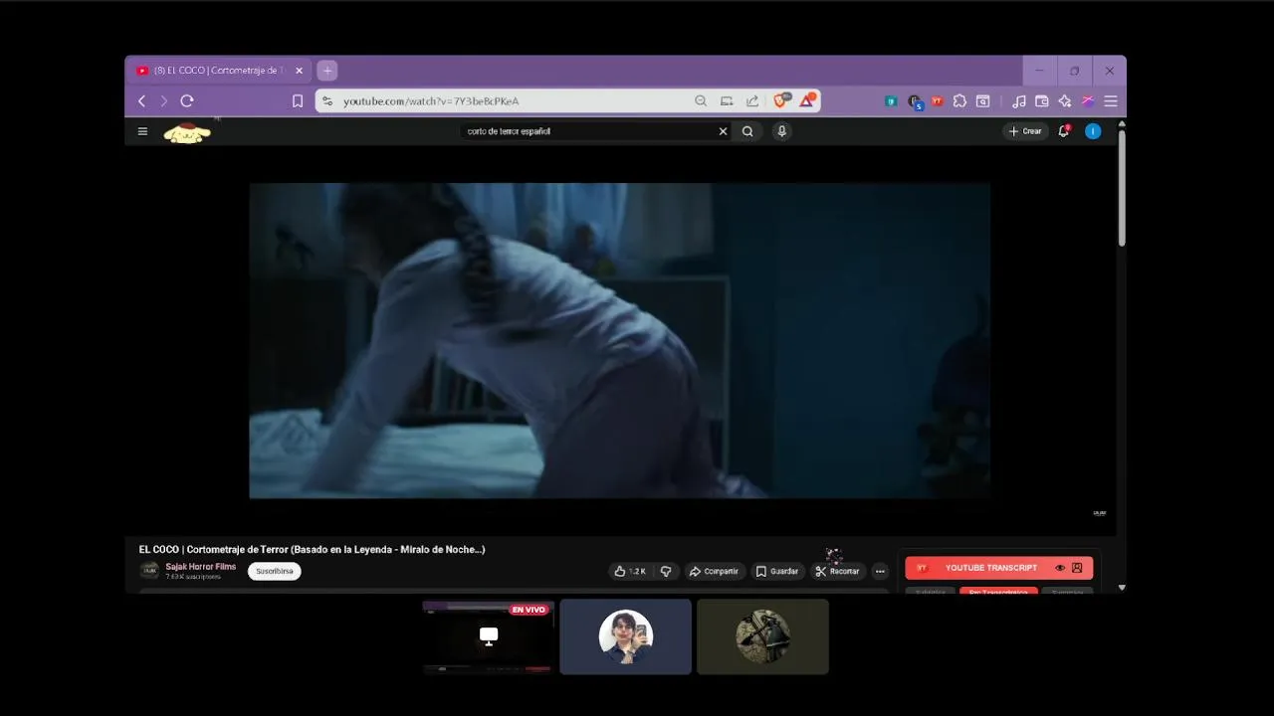1274x716 pixels.
Task: Go forward using the browser forward arrow
Action: [x=163, y=100]
